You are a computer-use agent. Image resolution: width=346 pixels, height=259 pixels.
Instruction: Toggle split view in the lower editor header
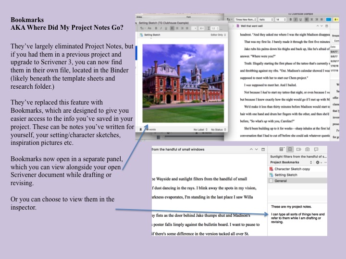263,149
